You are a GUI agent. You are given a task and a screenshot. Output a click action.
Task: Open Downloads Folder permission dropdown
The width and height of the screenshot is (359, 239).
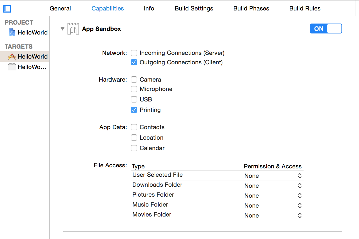pyautogui.click(x=300, y=186)
